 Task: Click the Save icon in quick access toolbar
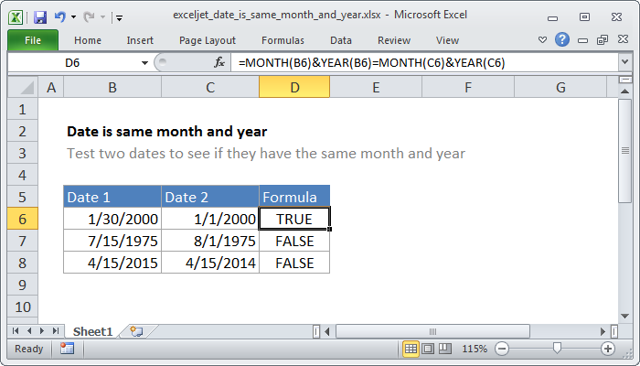[x=40, y=17]
